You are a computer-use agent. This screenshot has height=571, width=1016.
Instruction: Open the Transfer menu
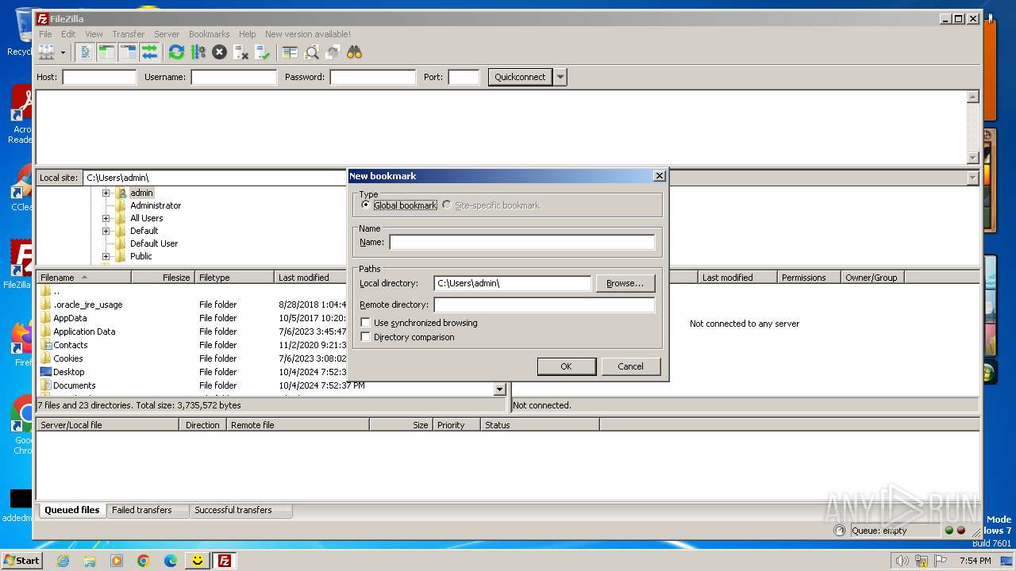[x=128, y=34]
